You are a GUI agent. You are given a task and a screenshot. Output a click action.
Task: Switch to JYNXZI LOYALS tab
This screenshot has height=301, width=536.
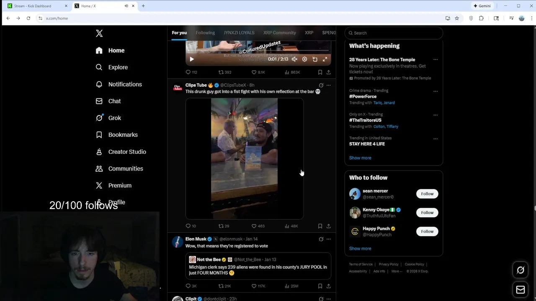[x=239, y=33]
